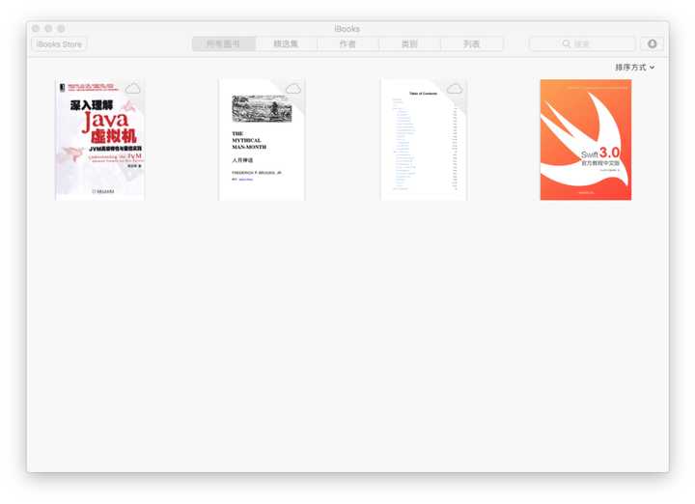695x504 pixels.
Task: Select the 所有图书 tab
Action: point(224,43)
